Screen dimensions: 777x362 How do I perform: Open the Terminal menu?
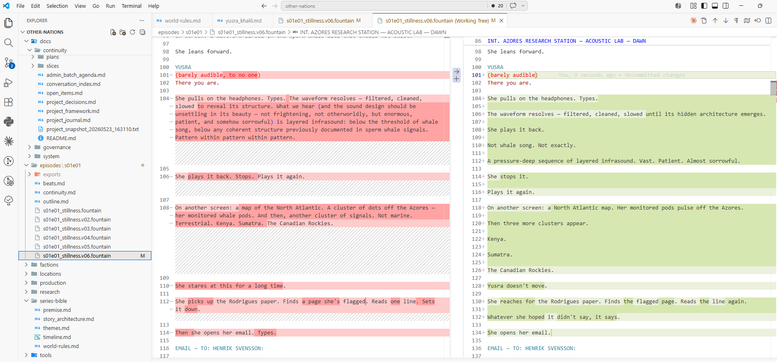coord(132,6)
